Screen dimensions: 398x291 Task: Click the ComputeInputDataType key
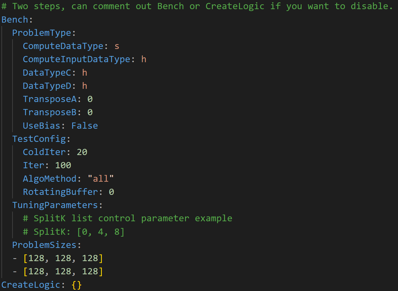coord(77,59)
